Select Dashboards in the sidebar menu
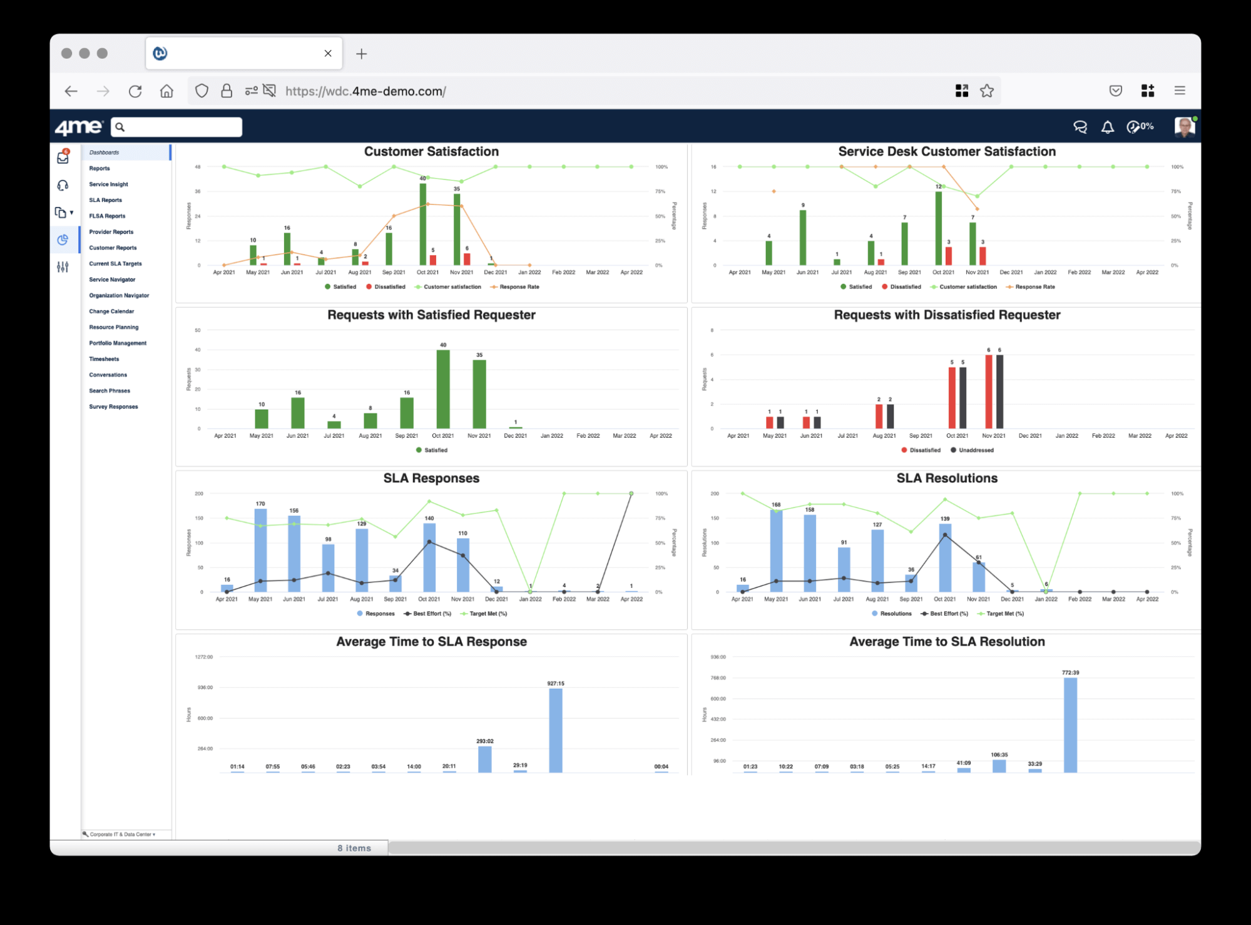 click(126, 153)
